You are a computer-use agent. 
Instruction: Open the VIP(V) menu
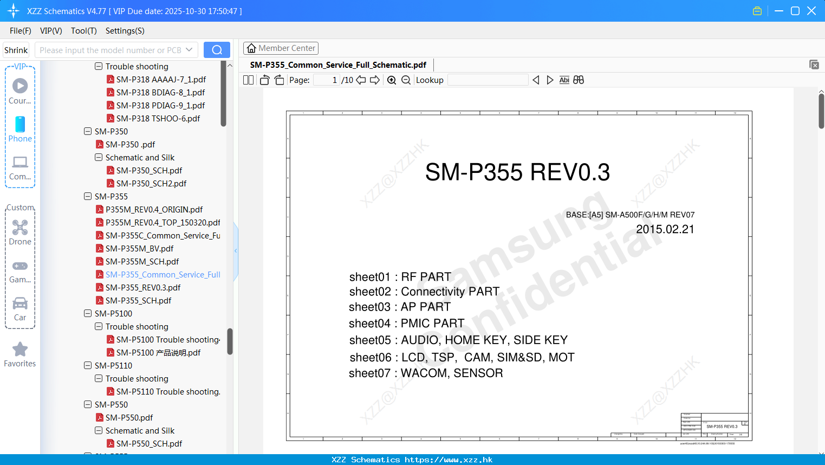[x=51, y=31]
